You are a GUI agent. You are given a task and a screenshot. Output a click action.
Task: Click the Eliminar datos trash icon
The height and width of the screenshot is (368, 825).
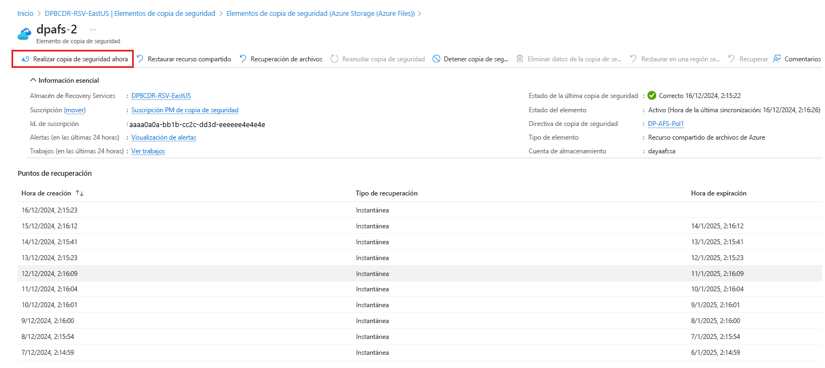[x=520, y=59]
